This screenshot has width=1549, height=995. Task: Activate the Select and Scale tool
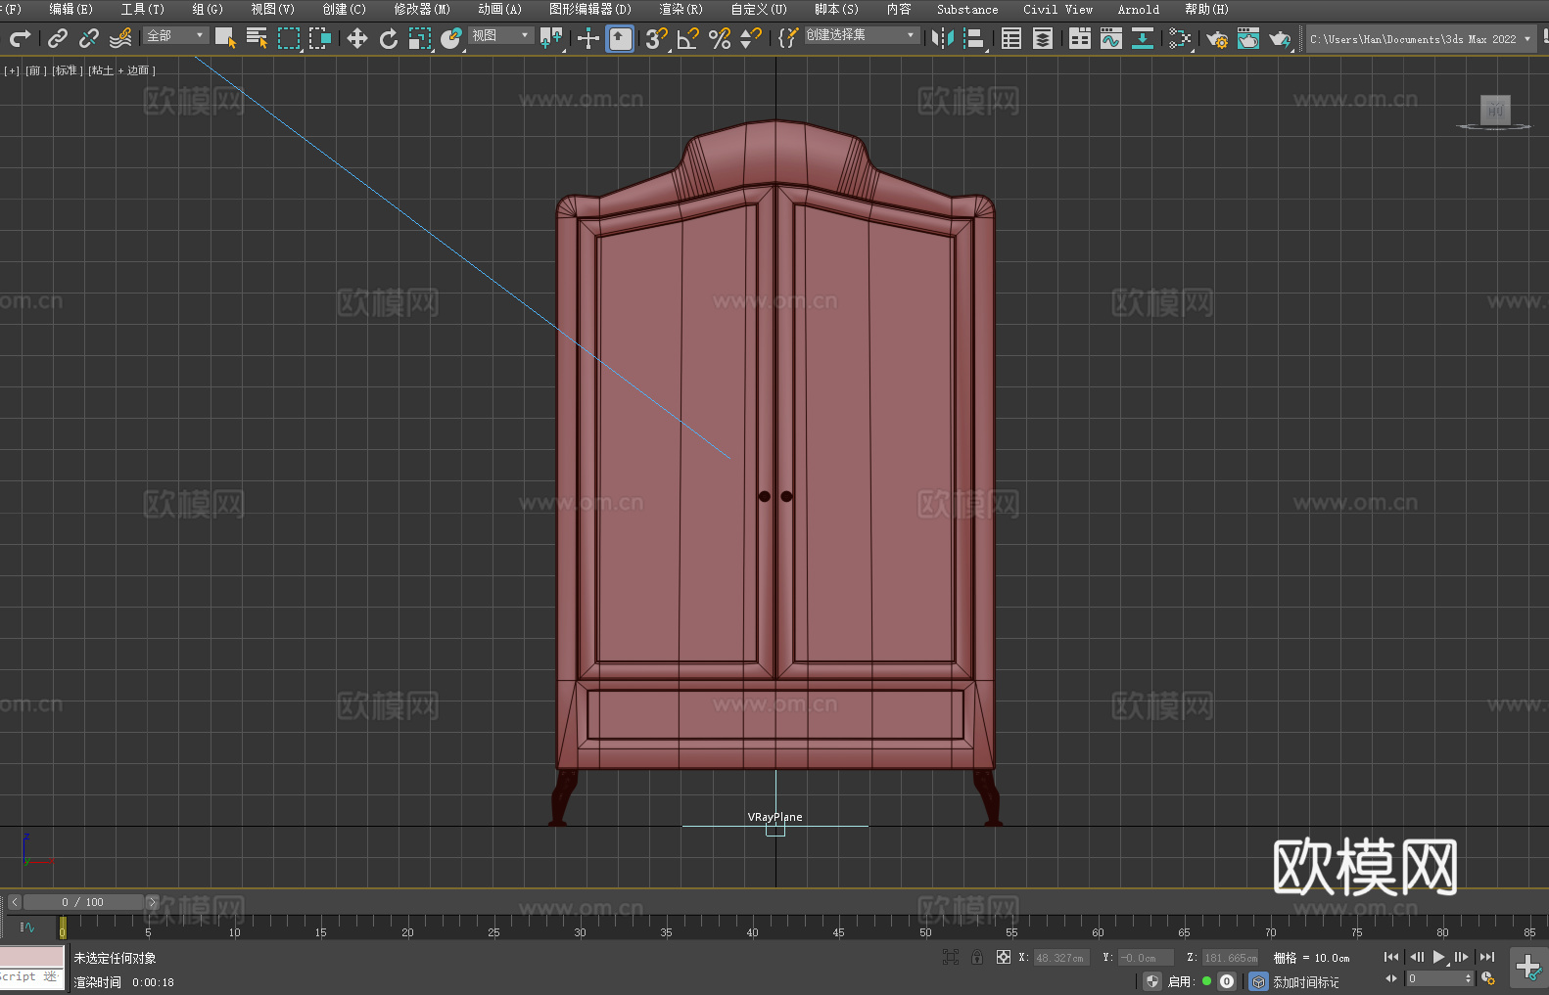[420, 38]
